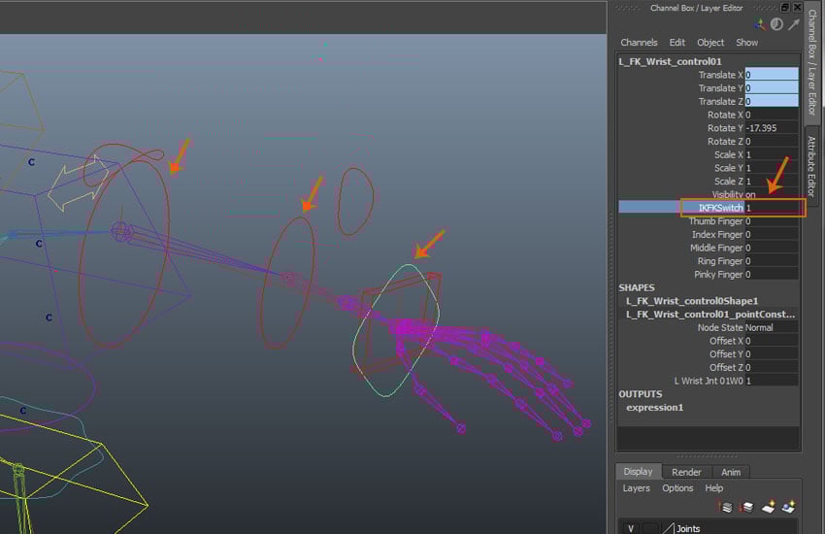Switch to the Render layer tab
This screenshot has width=825, height=534.
[x=686, y=472]
